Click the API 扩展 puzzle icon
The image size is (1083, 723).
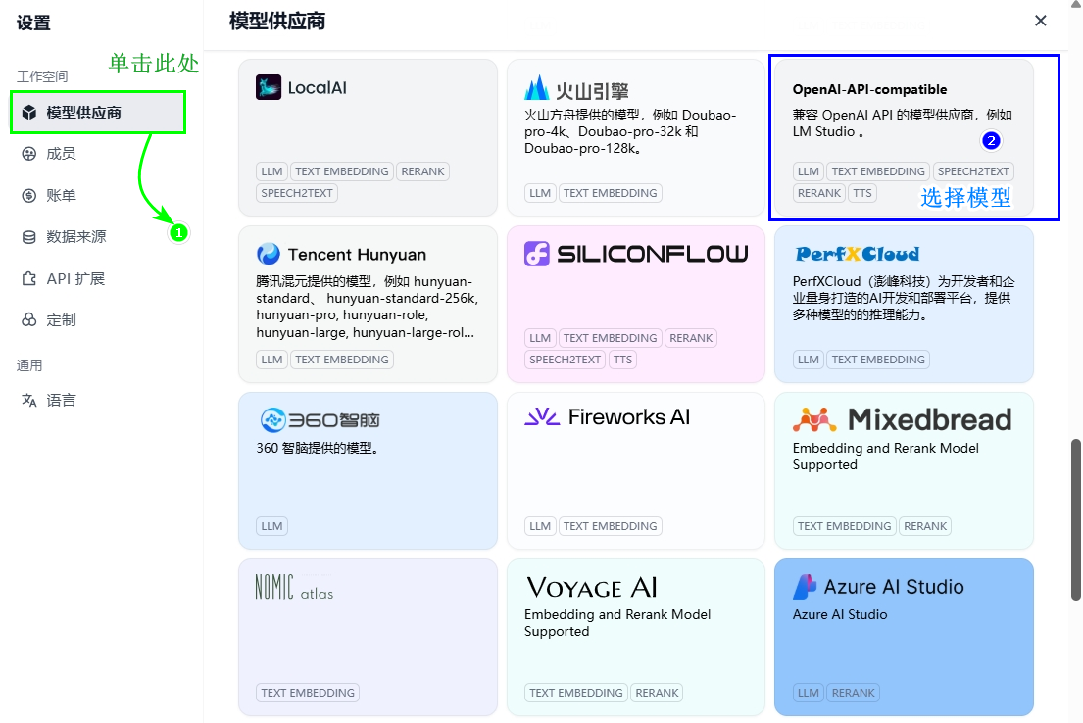[x=29, y=279]
